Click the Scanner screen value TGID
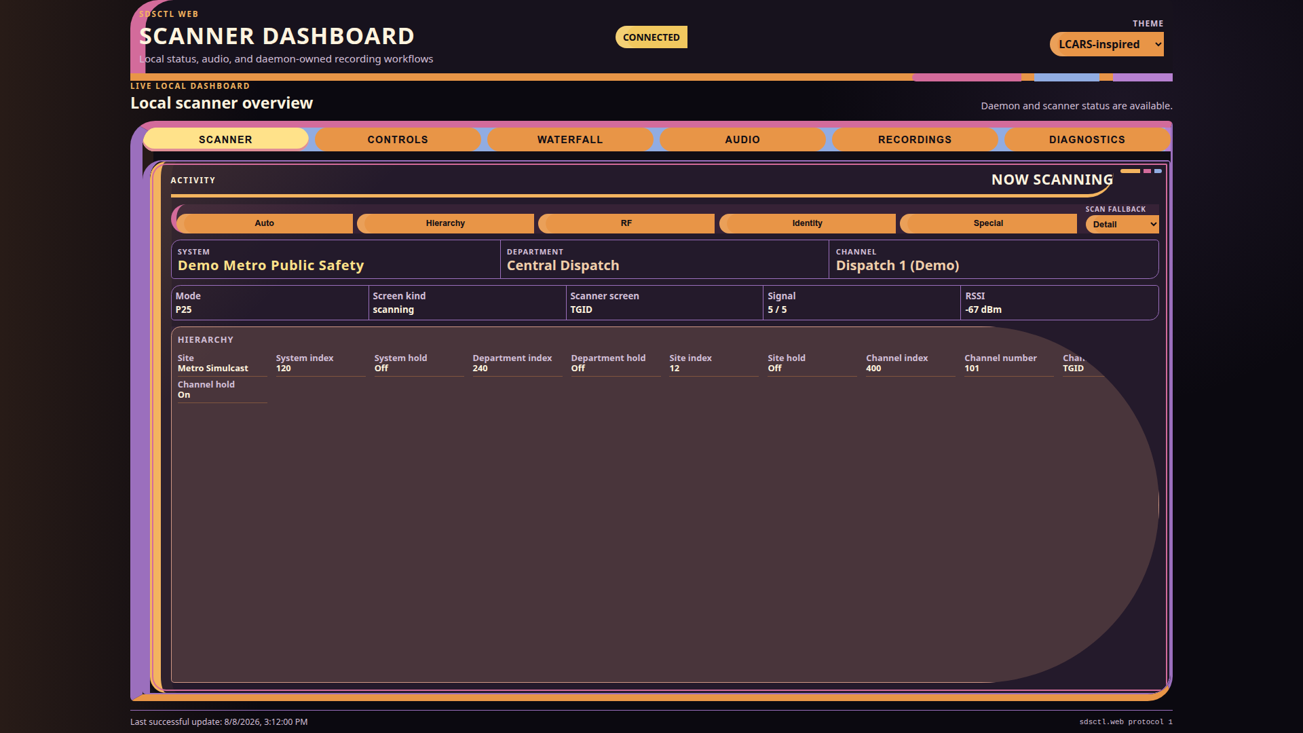The image size is (1303, 733). tap(582, 309)
